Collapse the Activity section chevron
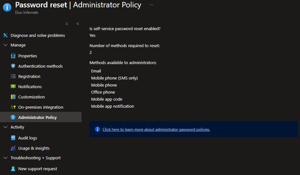 (5, 127)
